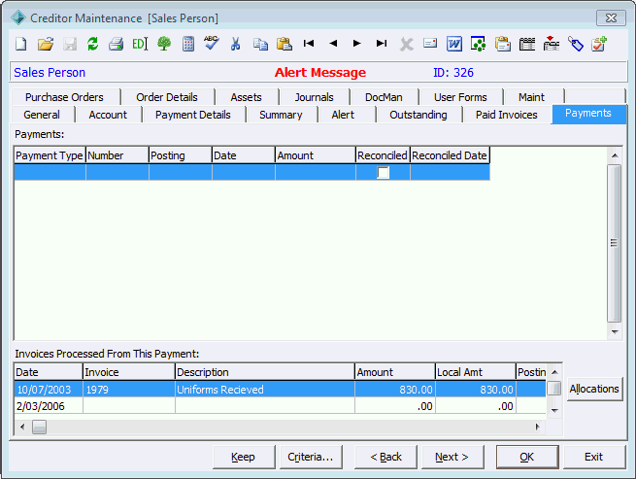Open the Payment Details tab
The height and width of the screenshot is (479, 636).
tap(193, 115)
